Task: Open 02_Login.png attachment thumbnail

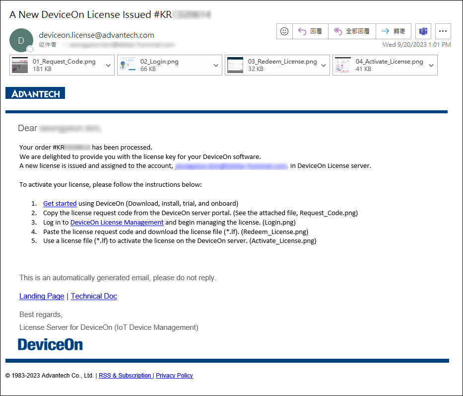Action: 128,65
